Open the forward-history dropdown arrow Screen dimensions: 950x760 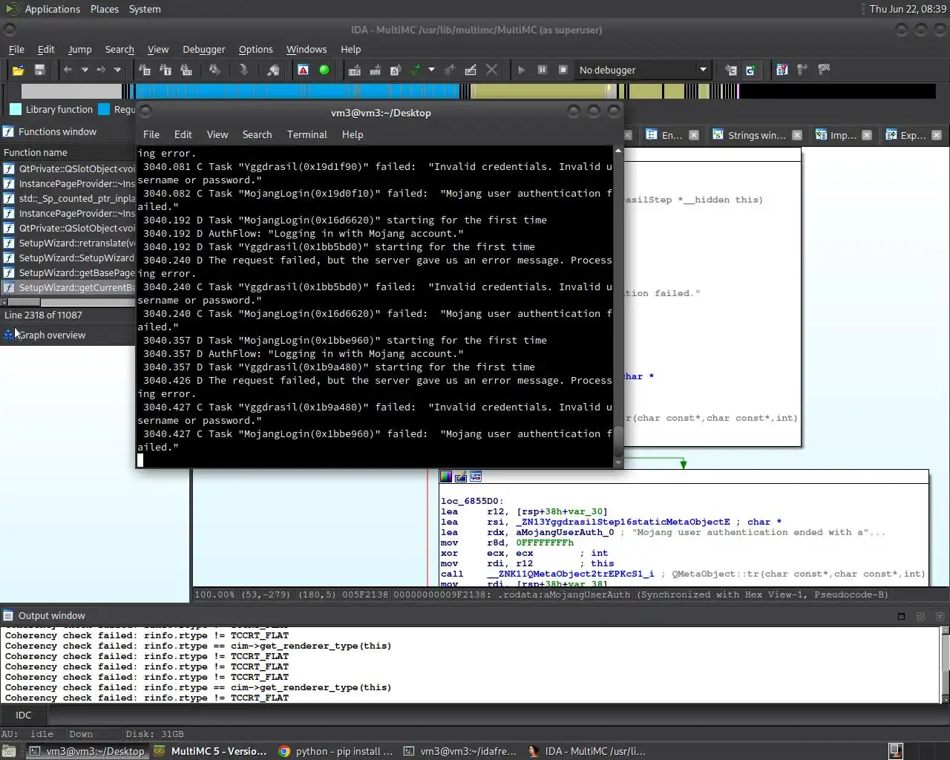[117, 70]
